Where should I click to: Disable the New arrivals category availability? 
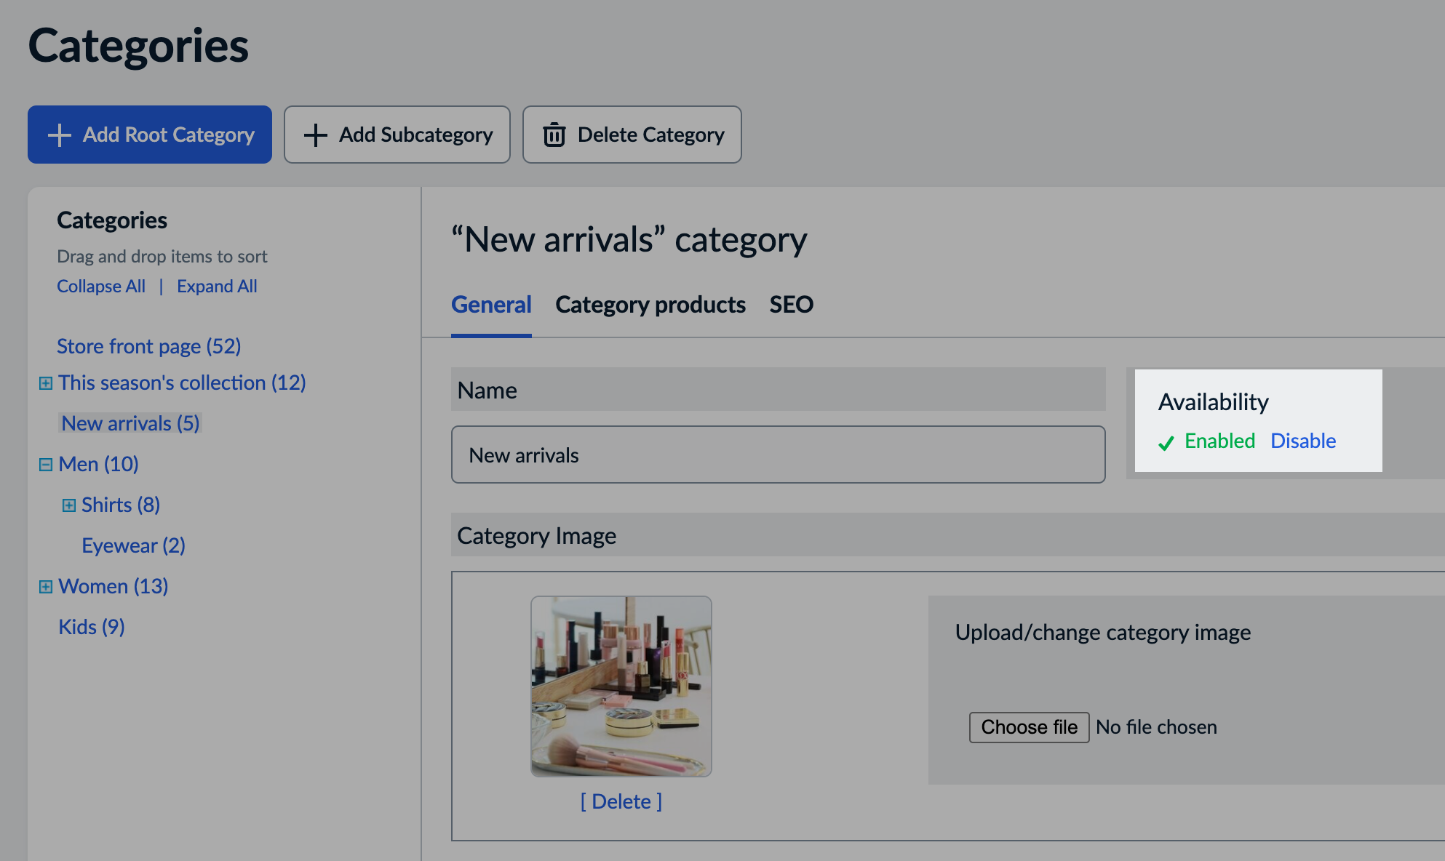point(1303,441)
